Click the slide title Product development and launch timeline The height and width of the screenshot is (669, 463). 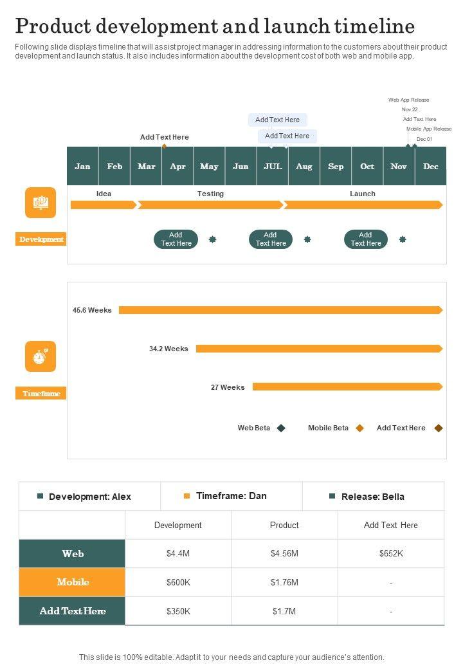tap(215, 26)
